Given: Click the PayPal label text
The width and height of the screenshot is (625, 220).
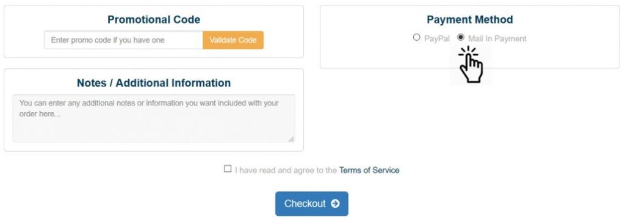Looking at the screenshot, I should pyautogui.click(x=437, y=38).
